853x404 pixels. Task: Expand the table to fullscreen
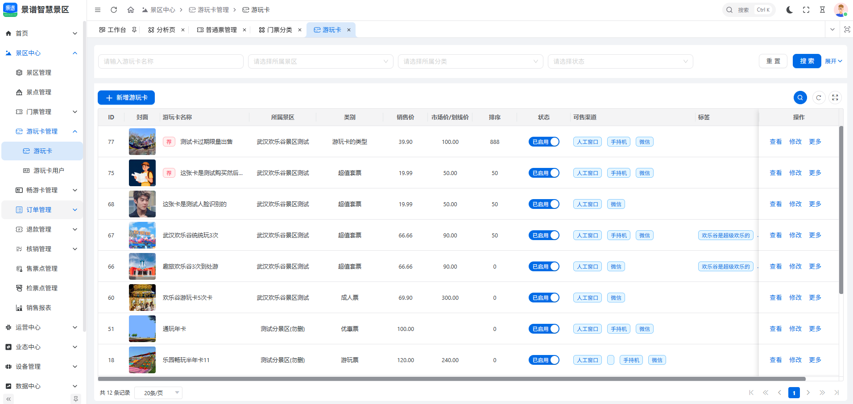click(835, 98)
